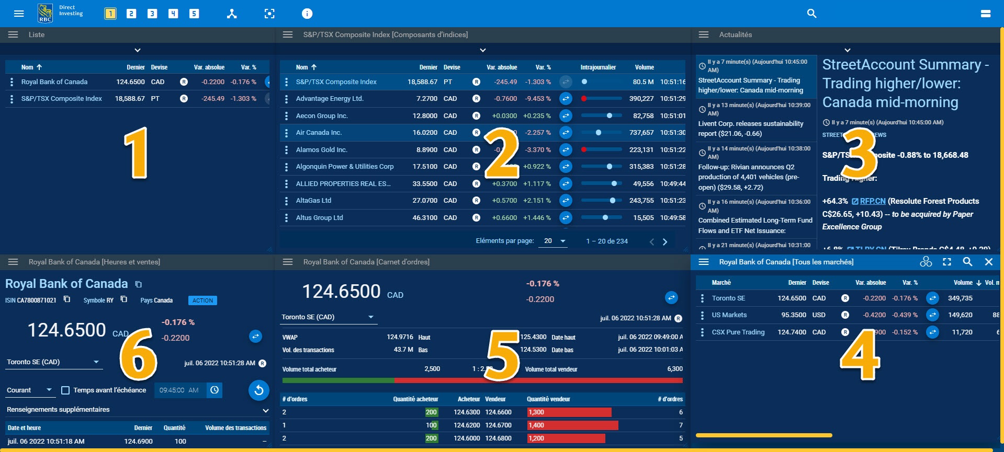This screenshot has height=452, width=1004.
Task: Open the widget linking network icon
Action: (232, 14)
